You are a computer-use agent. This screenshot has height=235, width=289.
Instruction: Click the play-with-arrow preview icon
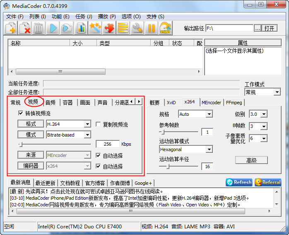(x=67, y=28)
